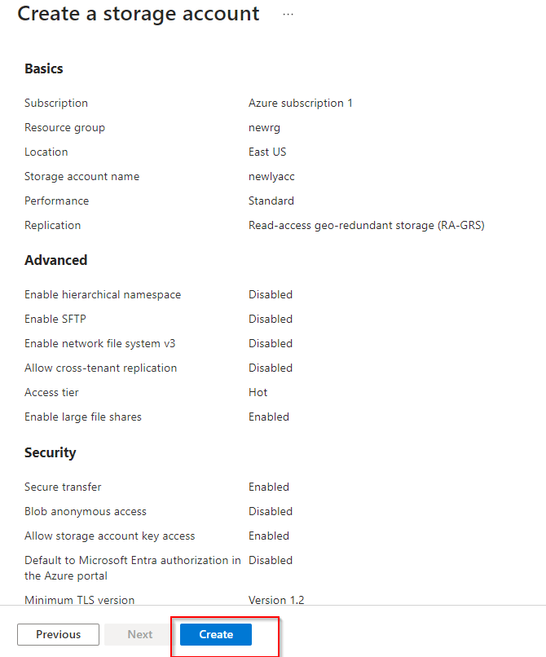
Task: Click the Hot access tier value
Action: (258, 392)
